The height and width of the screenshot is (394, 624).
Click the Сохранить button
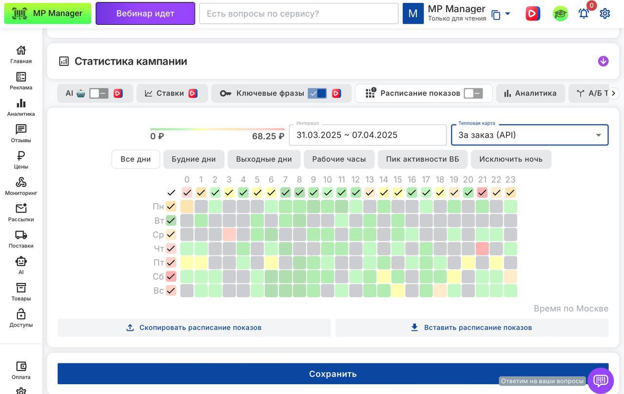(333, 374)
